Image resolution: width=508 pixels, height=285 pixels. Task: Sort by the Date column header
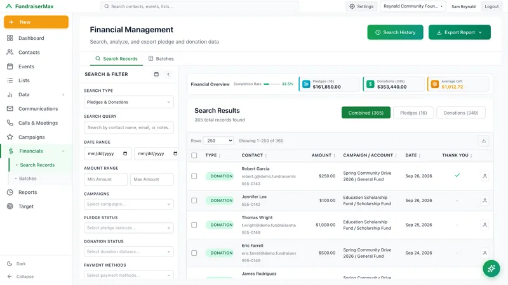coord(413,155)
